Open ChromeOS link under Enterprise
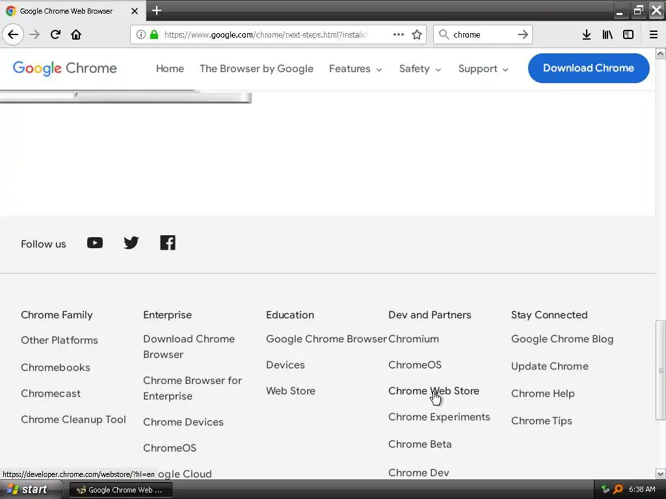The height and width of the screenshot is (499, 666). coord(170,448)
